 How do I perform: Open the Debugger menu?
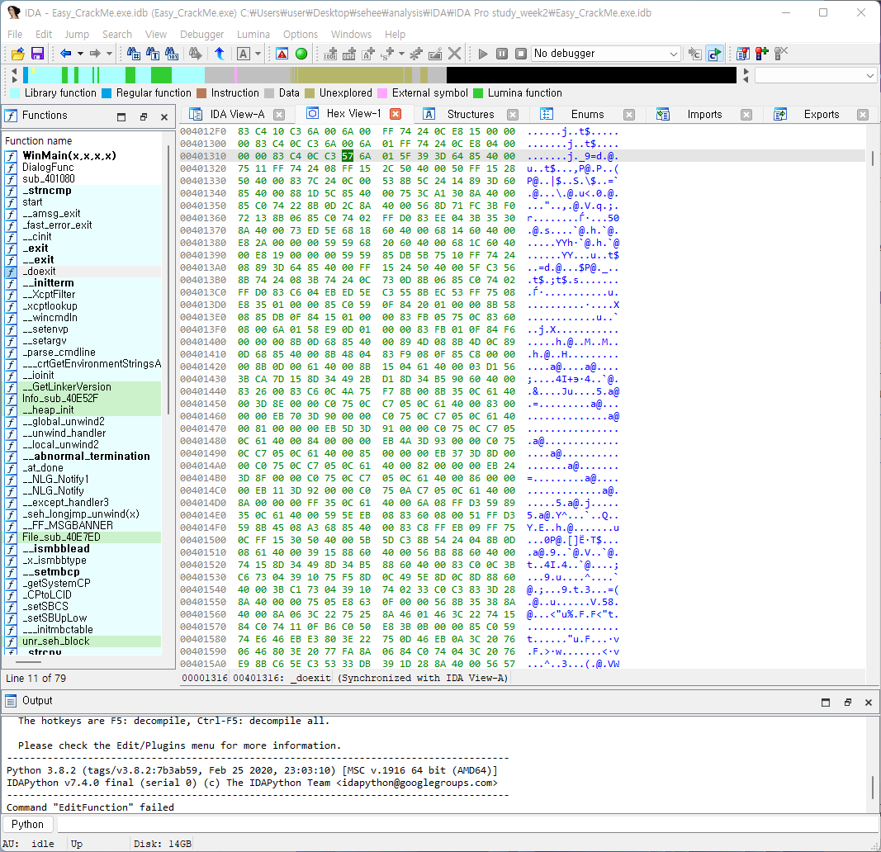pyautogui.click(x=201, y=34)
